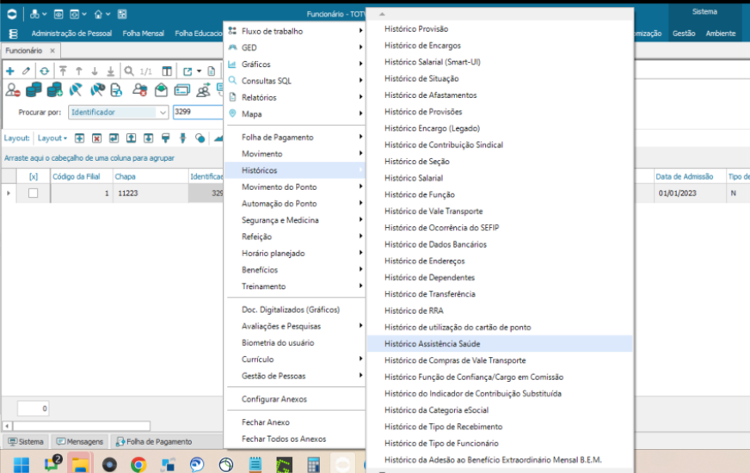Click the databases with green plus icon
Screen dimensions: 750x473
tap(54, 89)
